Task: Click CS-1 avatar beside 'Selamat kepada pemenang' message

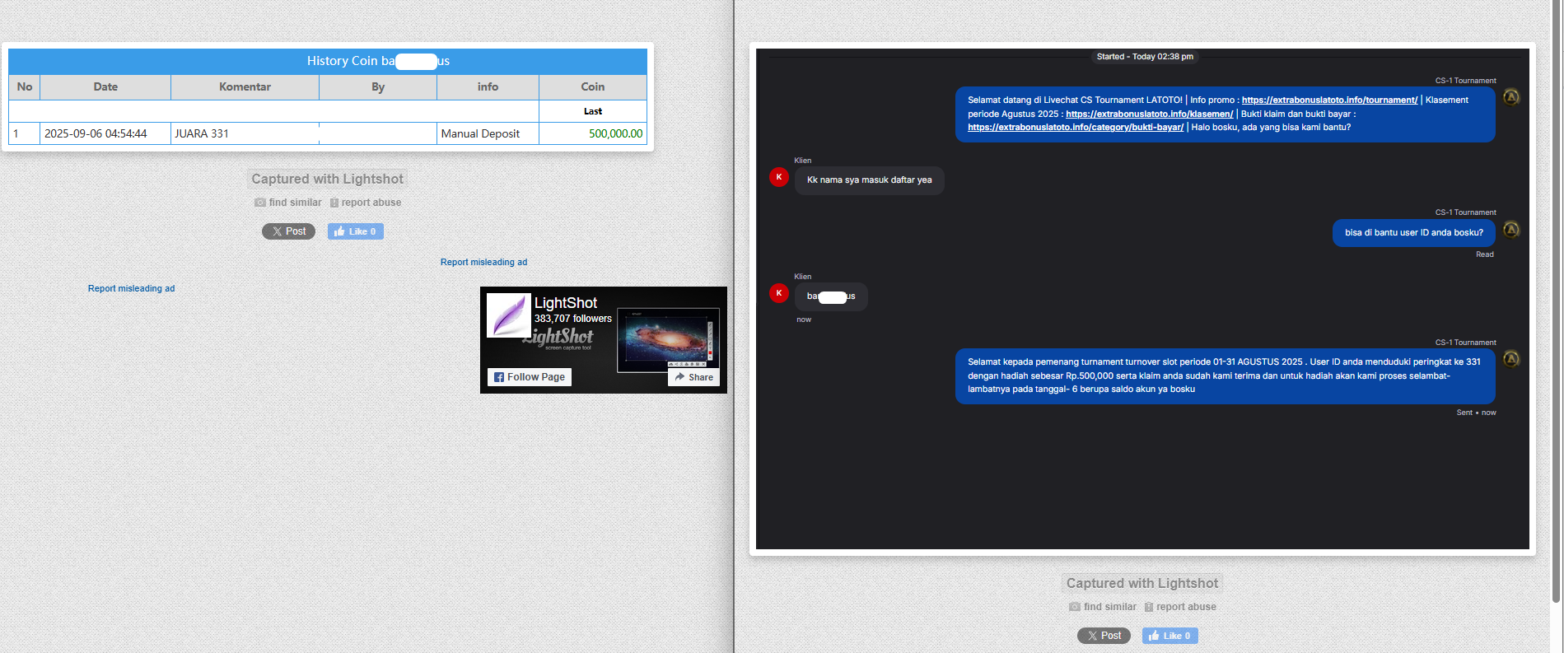Action: tap(1511, 359)
